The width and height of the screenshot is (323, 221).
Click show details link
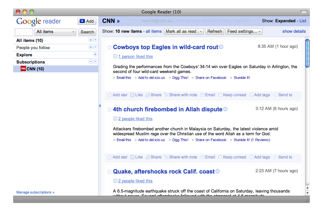coord(294,31)
